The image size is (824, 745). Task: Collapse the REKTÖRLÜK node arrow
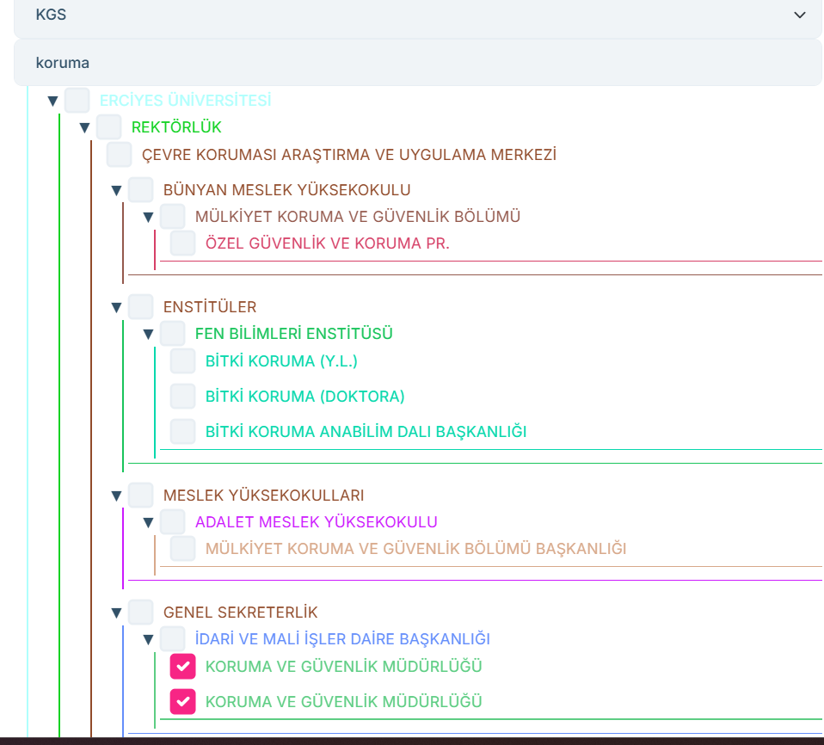85,128
